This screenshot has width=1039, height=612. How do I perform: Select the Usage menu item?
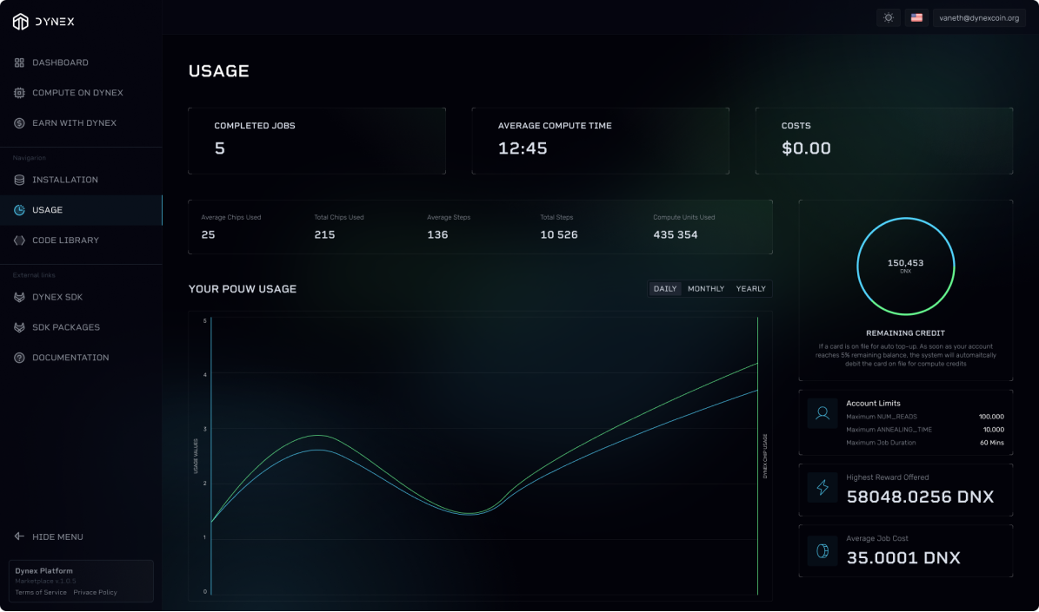tap(81, 210)
